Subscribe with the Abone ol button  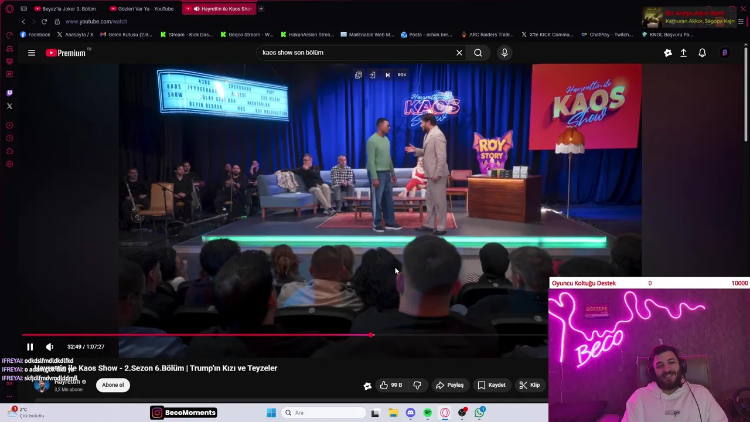pos(113,385)
